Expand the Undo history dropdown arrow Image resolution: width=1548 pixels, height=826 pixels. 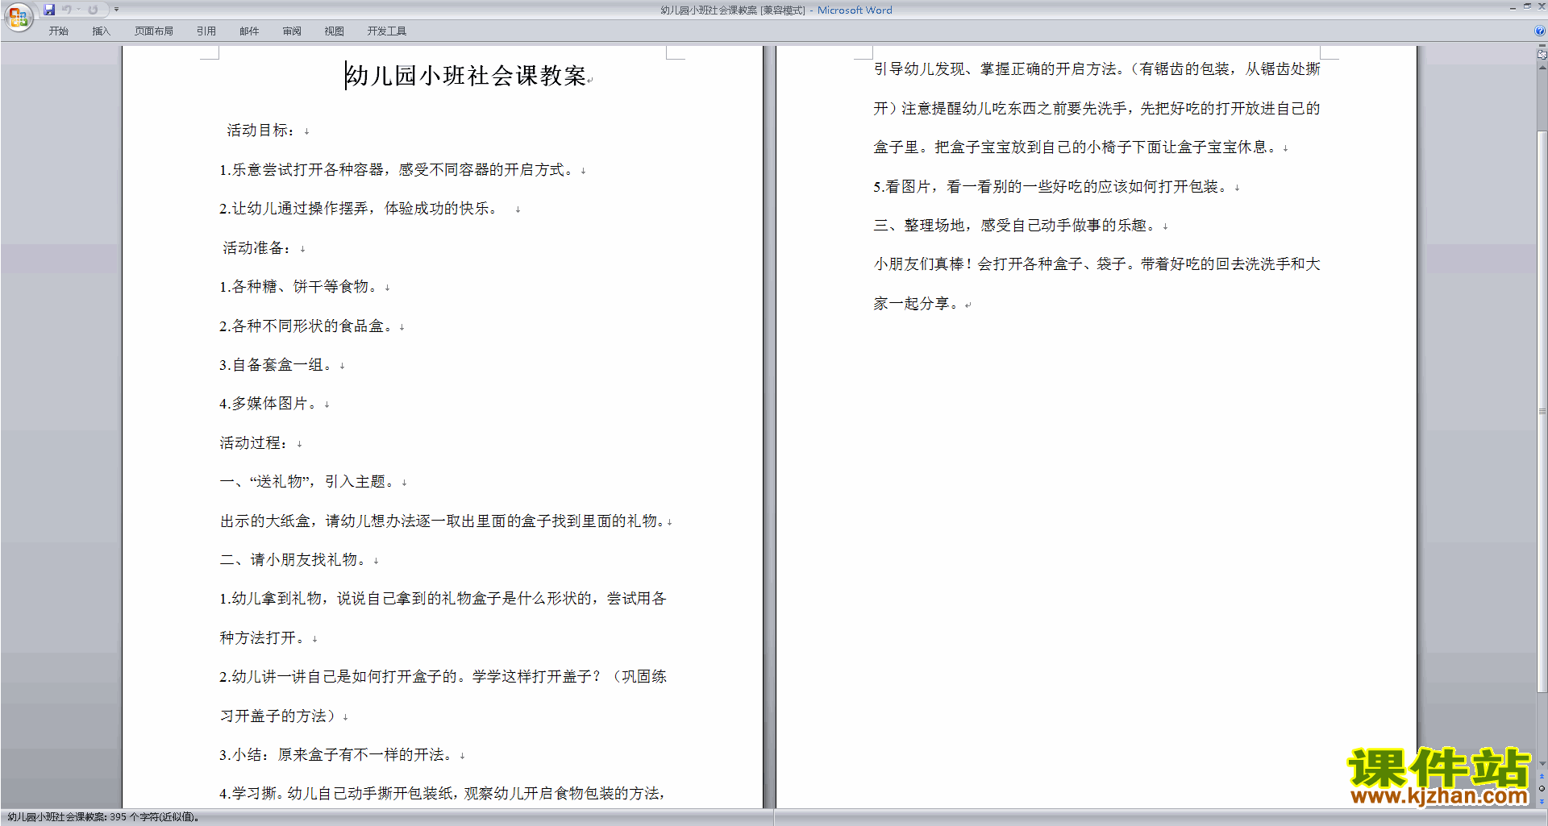tap(78, 10)
